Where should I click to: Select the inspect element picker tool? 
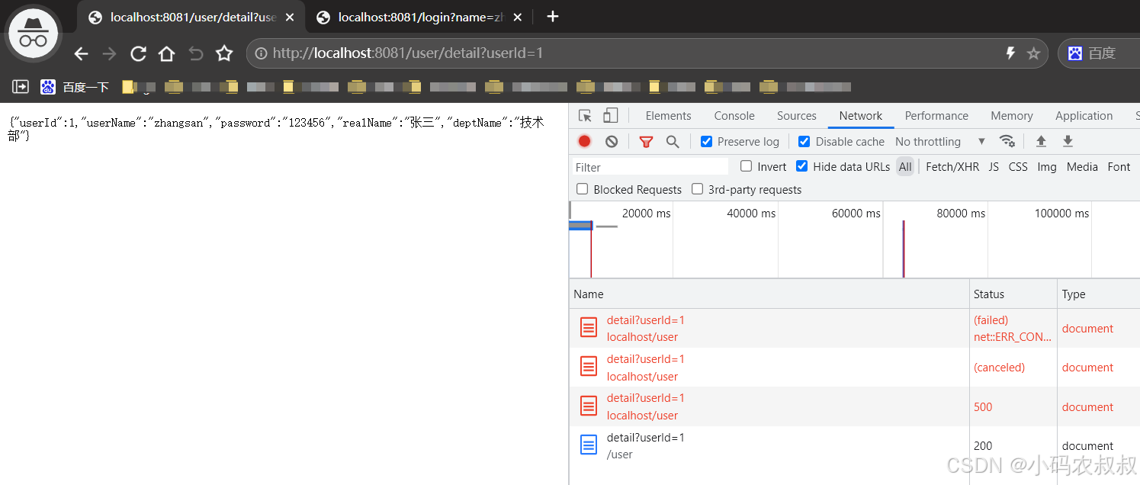[585, 116]
